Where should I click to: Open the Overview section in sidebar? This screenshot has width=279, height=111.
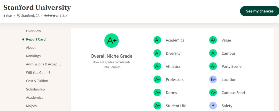(x=33, y=31)
